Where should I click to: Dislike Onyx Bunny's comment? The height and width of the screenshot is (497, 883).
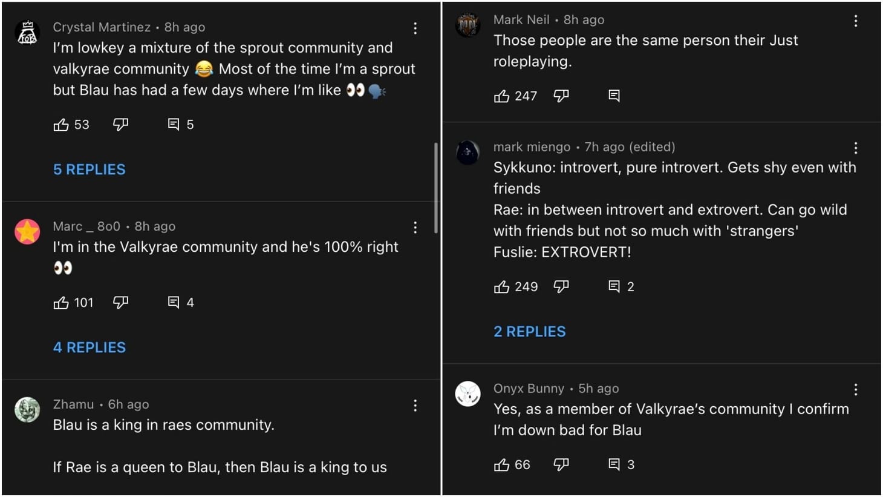[x=561, y=464]
